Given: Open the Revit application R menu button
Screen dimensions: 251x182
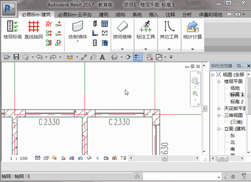Looking at the screenshot, I should (x=9, y=8).
